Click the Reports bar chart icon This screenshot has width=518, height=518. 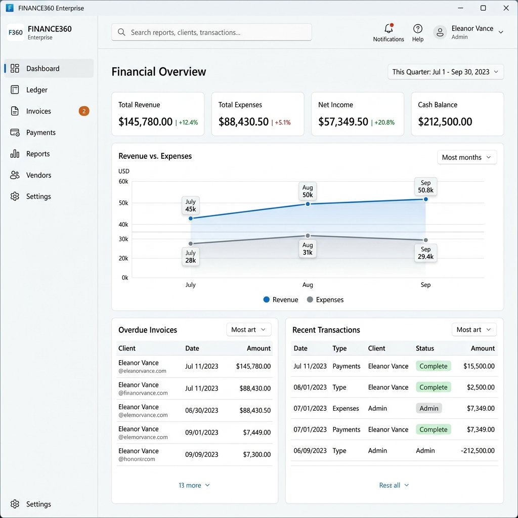pos(15,154)
